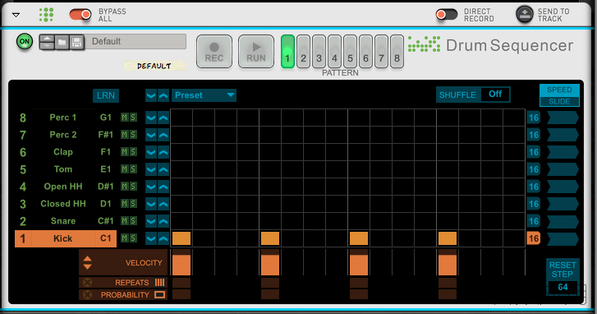This screenshot has height=314, width=597.
Task: Select the Kick lane row
Action: [x=66, y=238]
